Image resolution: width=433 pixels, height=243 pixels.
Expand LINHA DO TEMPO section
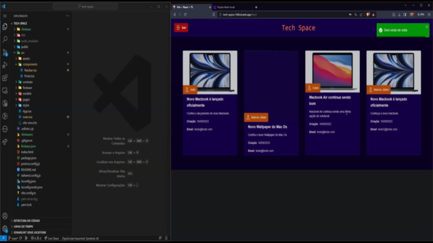click(x=23, y=227)
